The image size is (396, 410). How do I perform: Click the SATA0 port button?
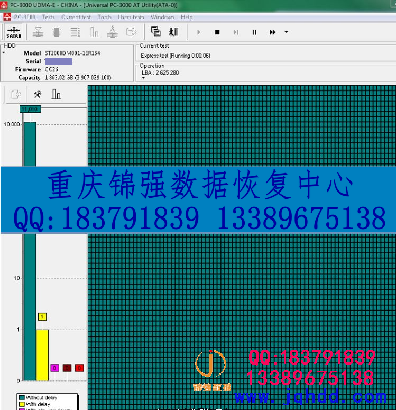click(14, 32)
